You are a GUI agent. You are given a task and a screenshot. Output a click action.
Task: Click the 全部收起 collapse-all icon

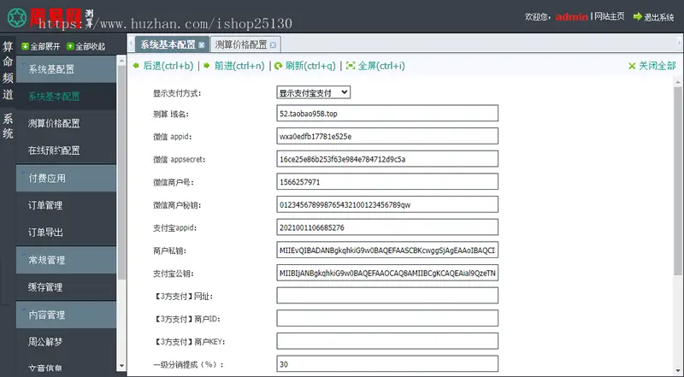coord(70,46)
